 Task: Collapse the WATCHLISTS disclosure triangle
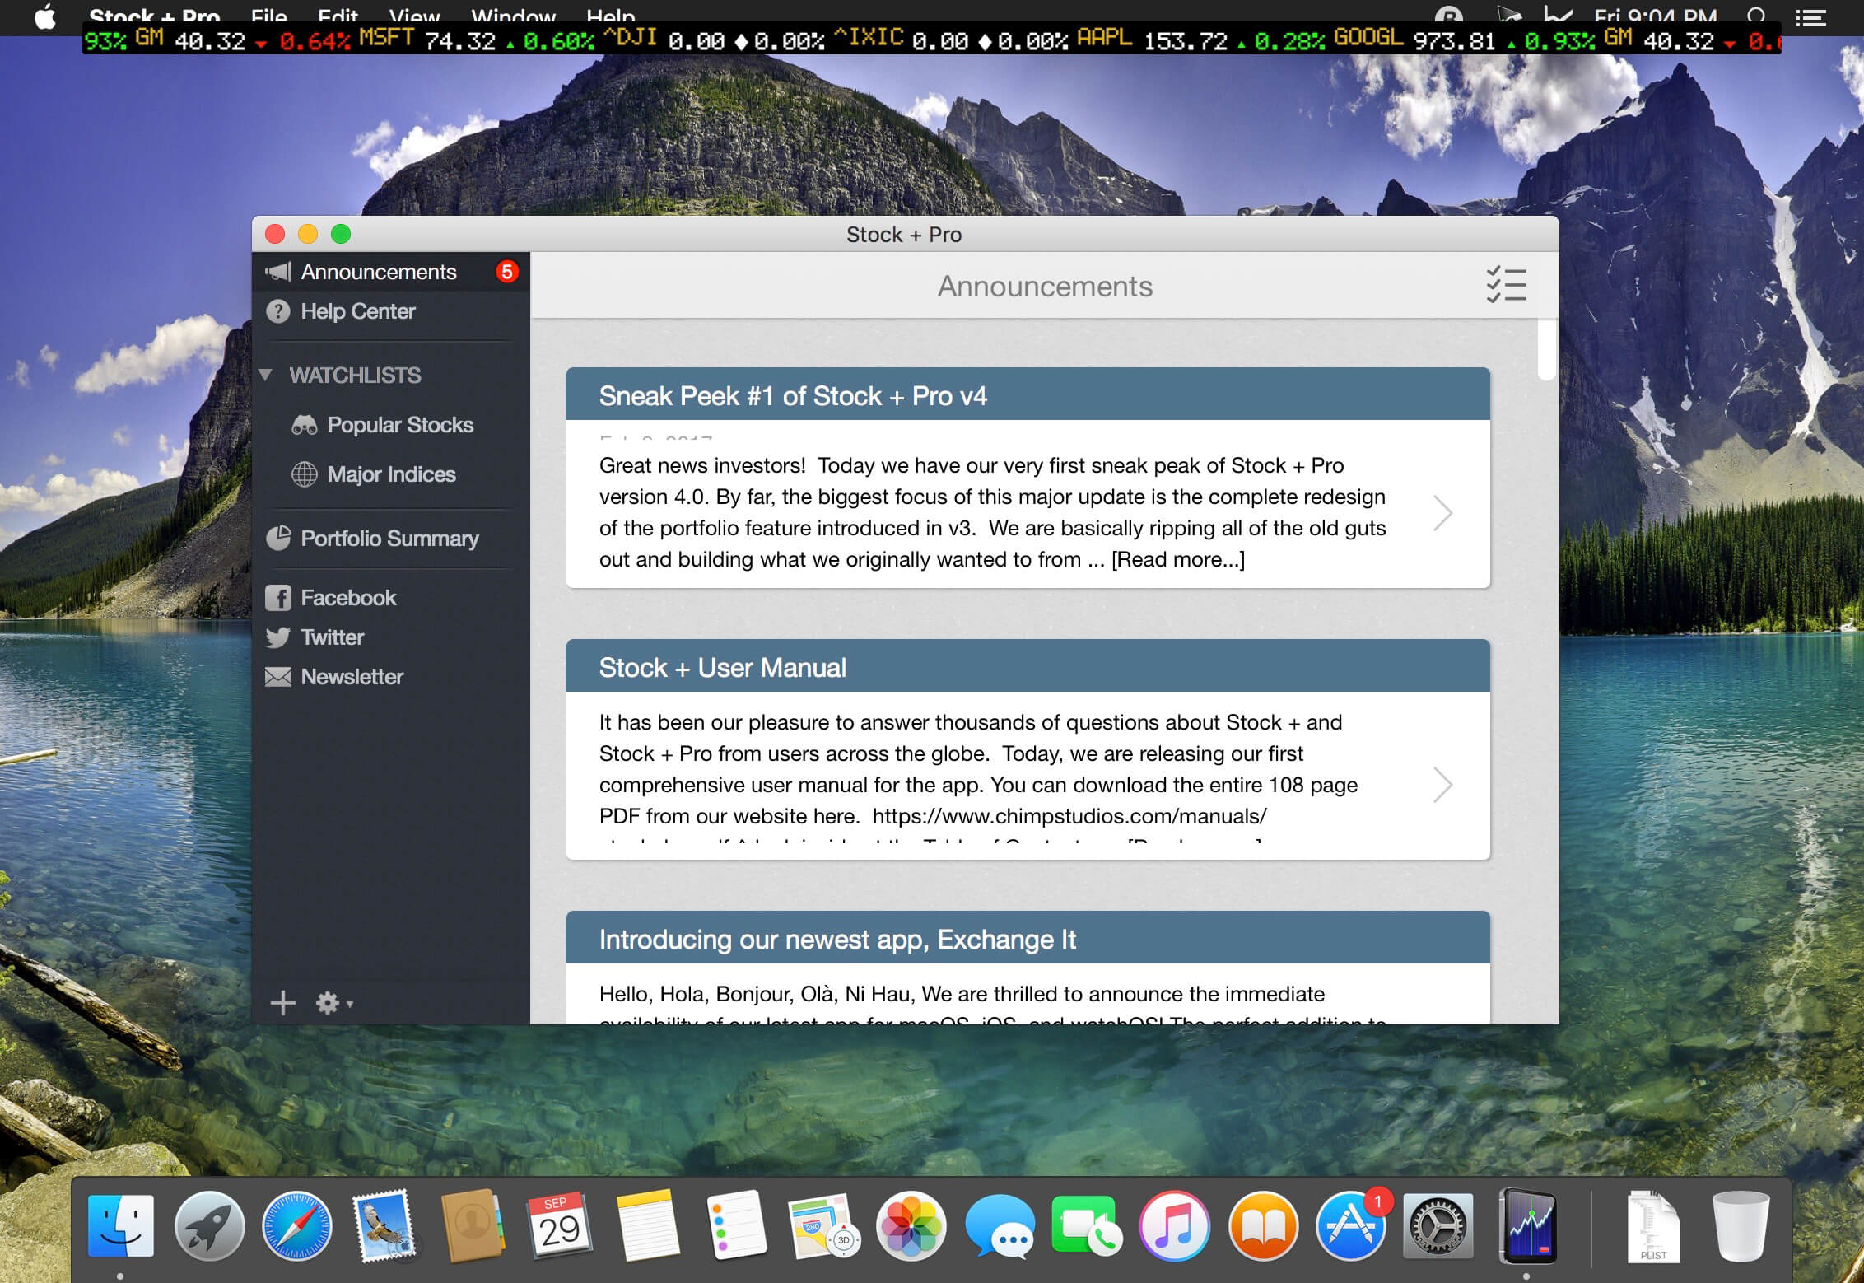265,375
